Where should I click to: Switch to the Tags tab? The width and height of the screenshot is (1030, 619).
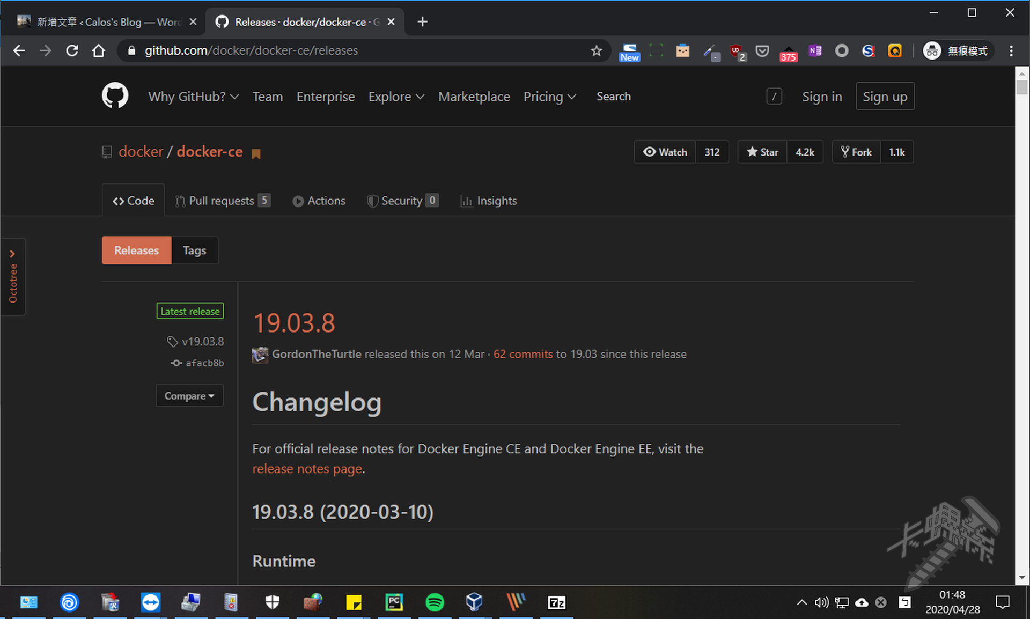(194, 250)
